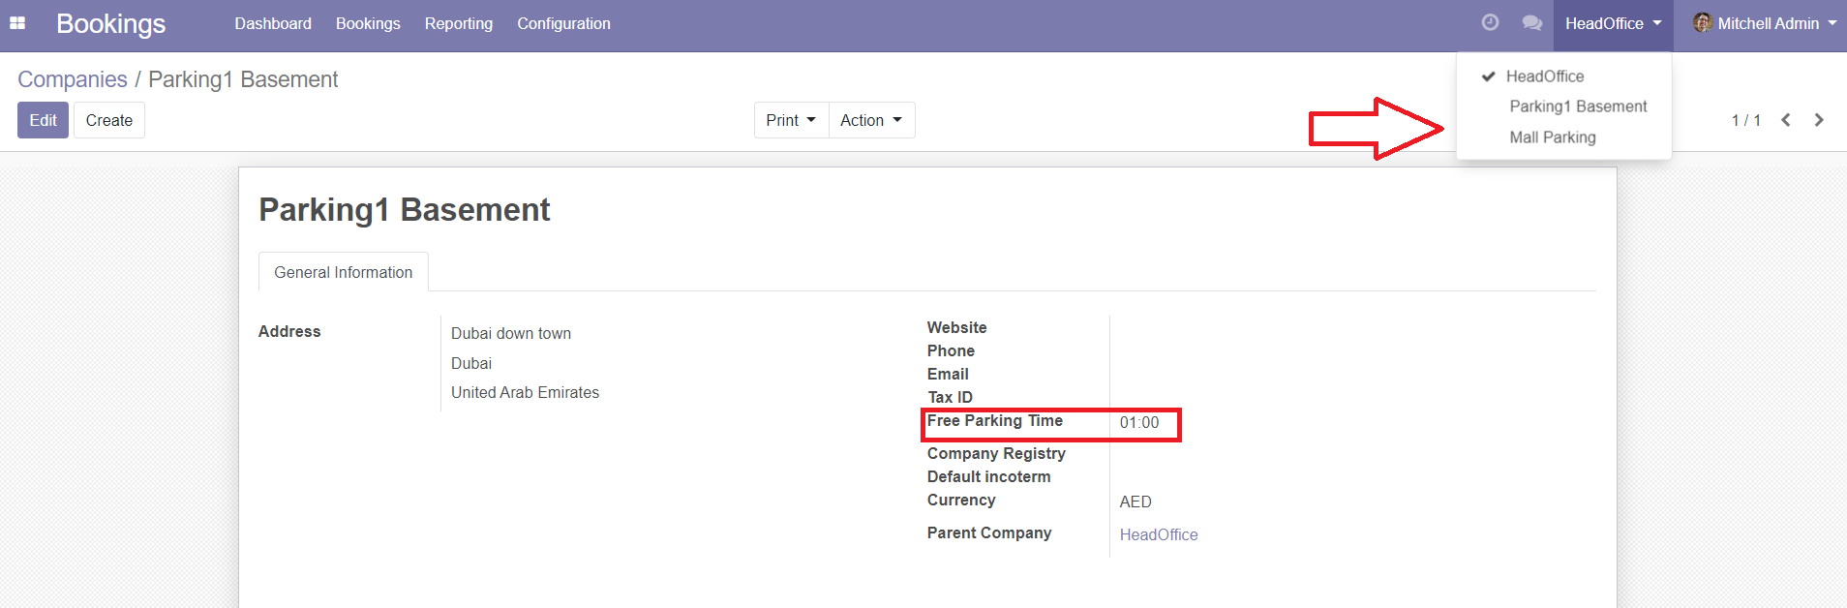The height and width of the screenshot is (608, 1847).
Task: Expand the Action dropdown
Action: tap(871, 120)
